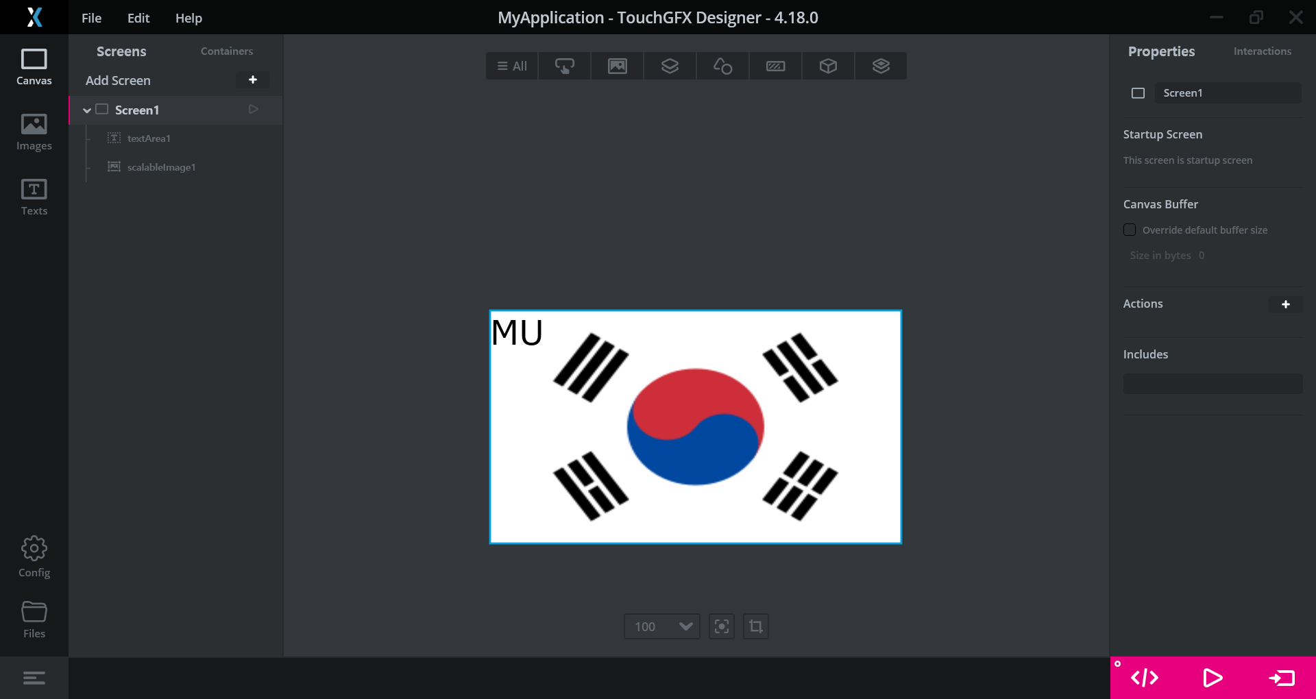
Task: Click the Size in bytes value
Action: click(x=1202, y=256)
